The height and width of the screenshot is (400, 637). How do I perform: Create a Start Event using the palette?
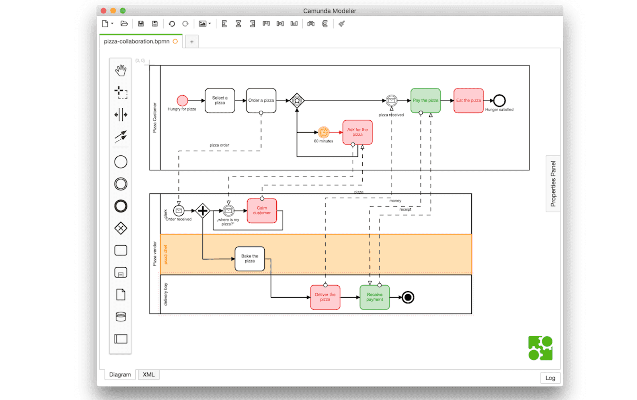[x=120, y=161]
